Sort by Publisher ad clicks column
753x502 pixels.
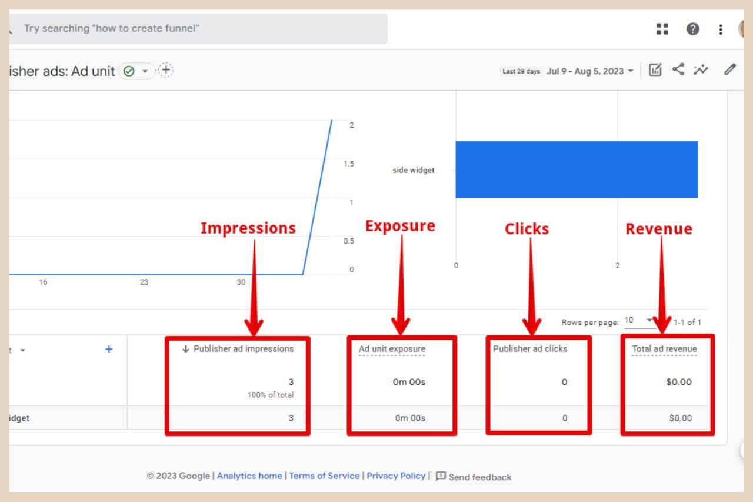click(530, 349)
